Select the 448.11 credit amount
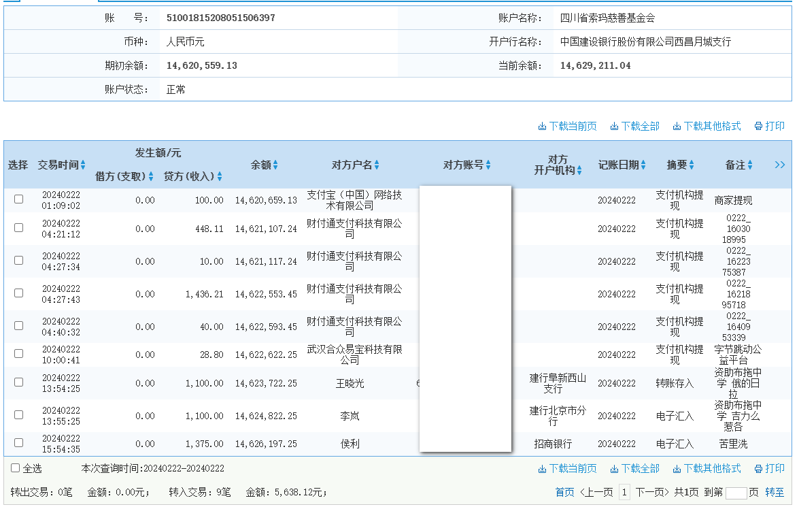 click(x=209, y=229)
